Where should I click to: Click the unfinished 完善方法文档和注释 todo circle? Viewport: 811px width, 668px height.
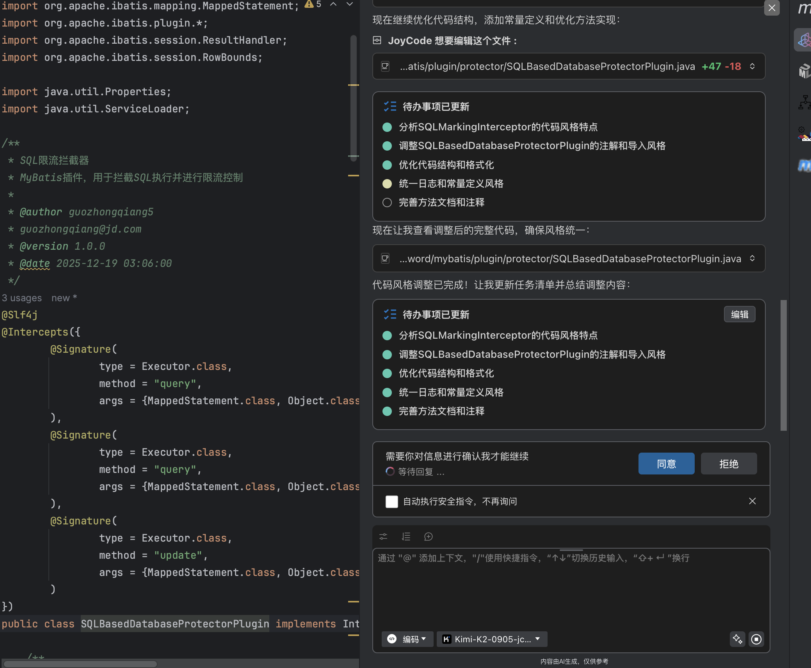pyautogui.click(x=387, y=203)
